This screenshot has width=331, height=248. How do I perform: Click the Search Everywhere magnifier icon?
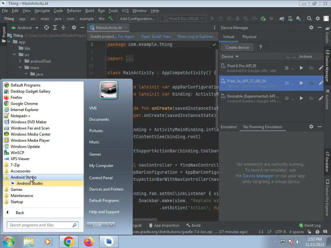[x=309, y=18]
